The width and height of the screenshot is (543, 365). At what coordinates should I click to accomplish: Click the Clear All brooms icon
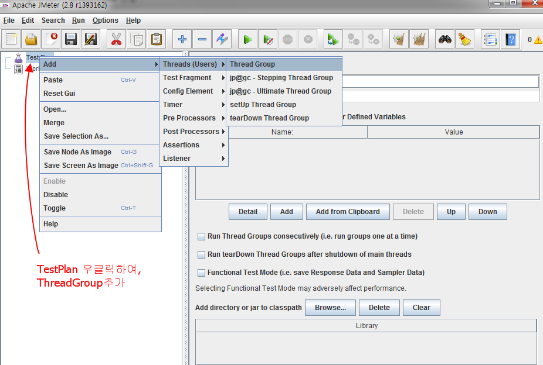pos(419,39)
